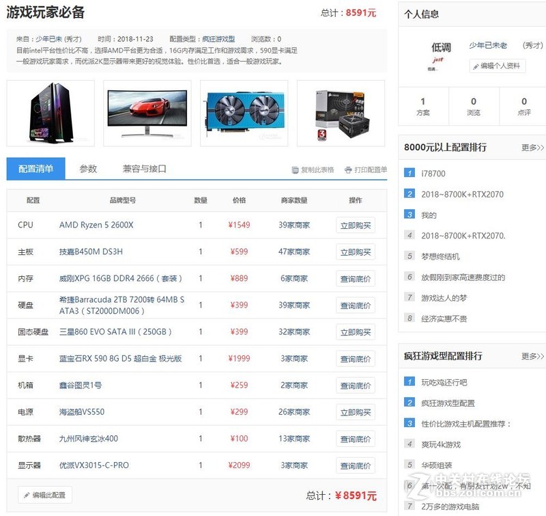Screen dimensions: 546x516
Task: Click the 47家商家 count in 主板 row
Action: click(294, 252)
